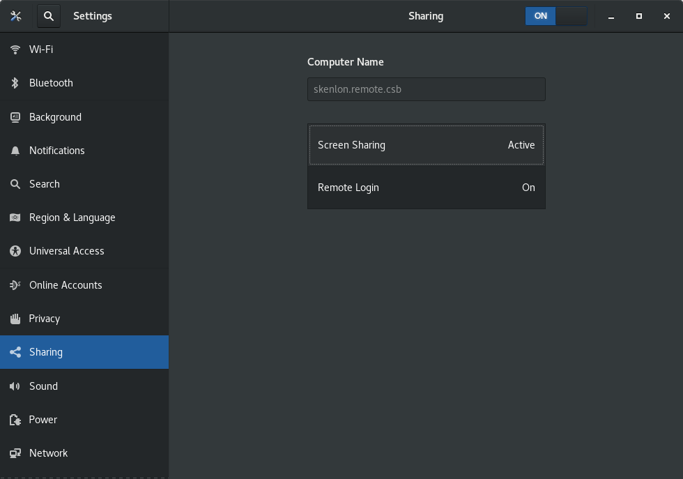Image resolution: width=683 pixels, height=479 pixels.
Task: Click the Background monitor icon
Action: (x=15, y=117)
